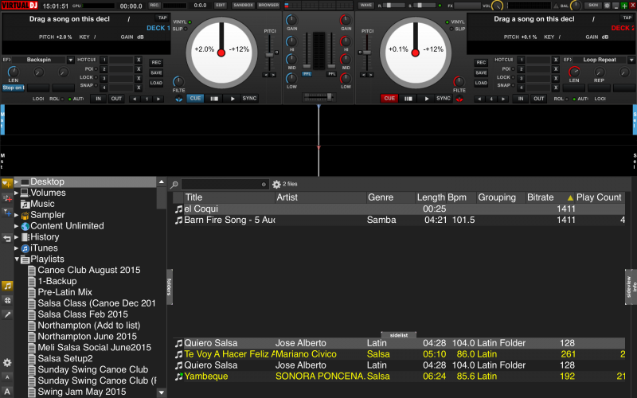The image size is (637, 398).
Task: Click the music note sidebar icon
Action: coord(7,286)
